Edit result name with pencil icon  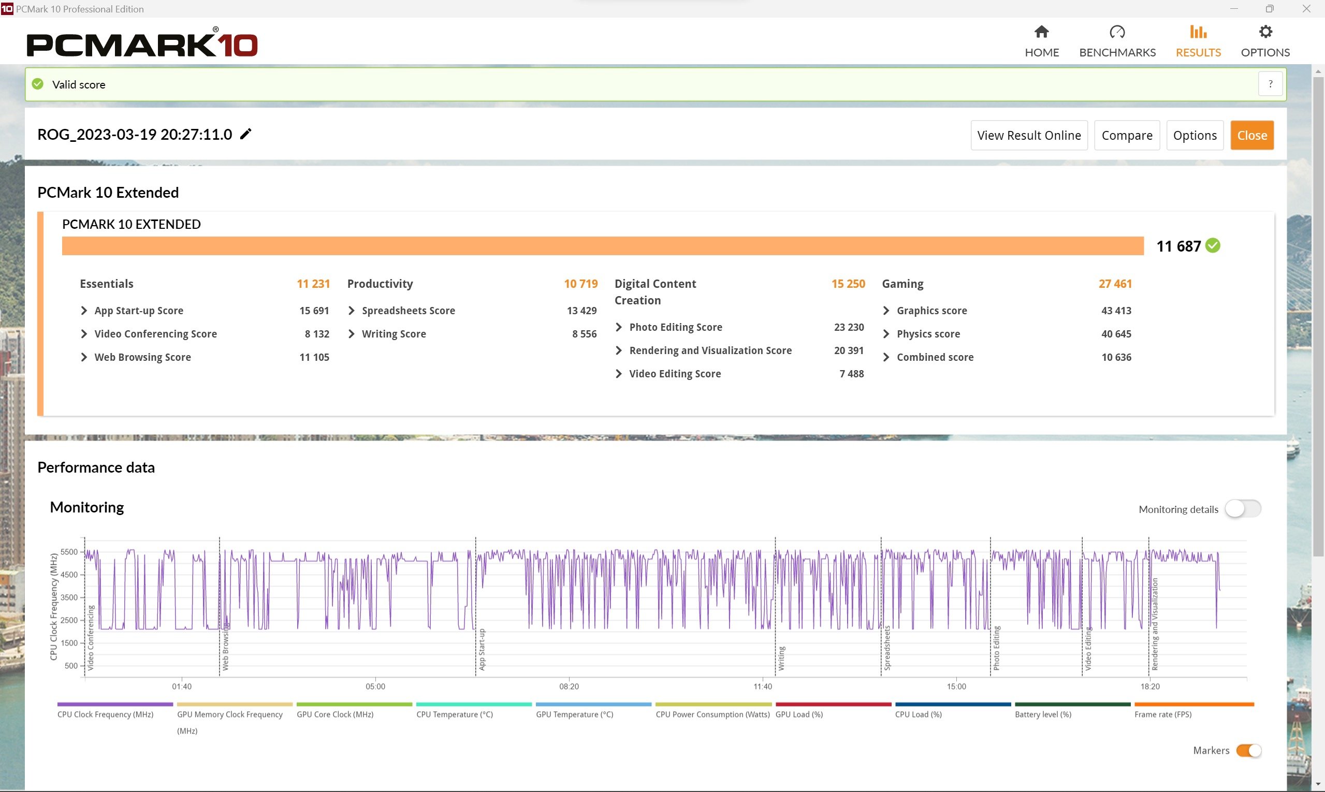click(245, 134)
